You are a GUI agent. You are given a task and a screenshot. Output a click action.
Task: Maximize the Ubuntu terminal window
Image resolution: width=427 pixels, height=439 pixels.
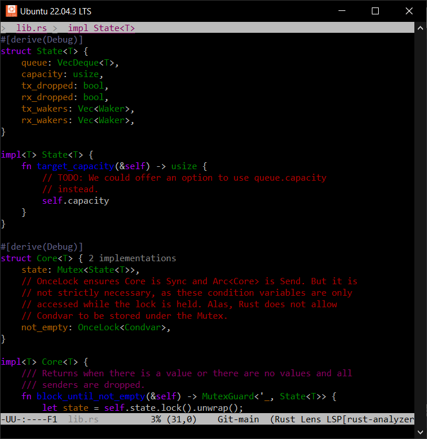pos(375,11)
